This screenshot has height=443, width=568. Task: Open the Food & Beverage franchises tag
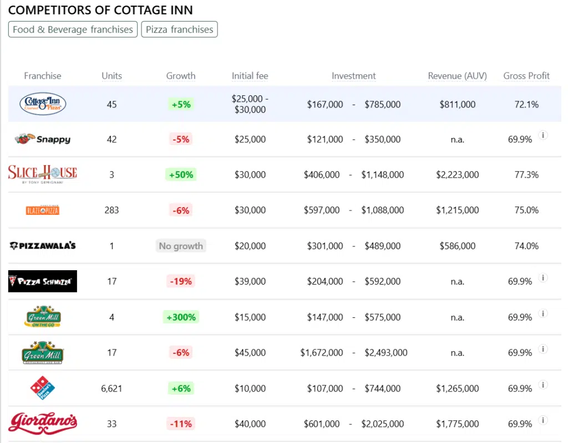pyautogui.click(x=73, y=29)
